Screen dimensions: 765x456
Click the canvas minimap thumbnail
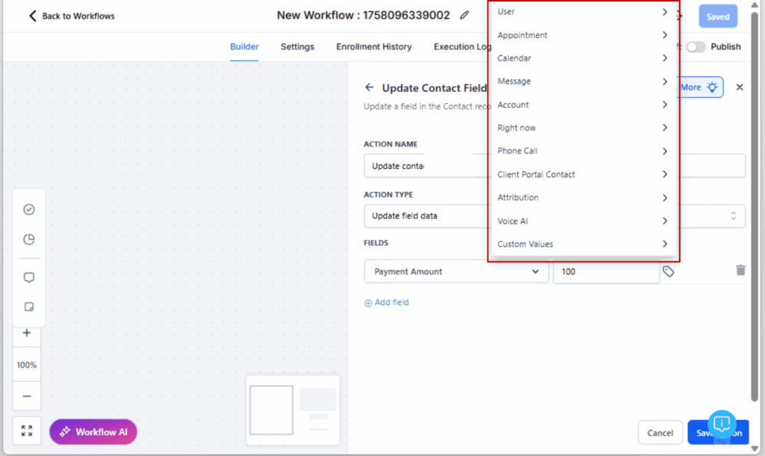(x=293, y=410)
